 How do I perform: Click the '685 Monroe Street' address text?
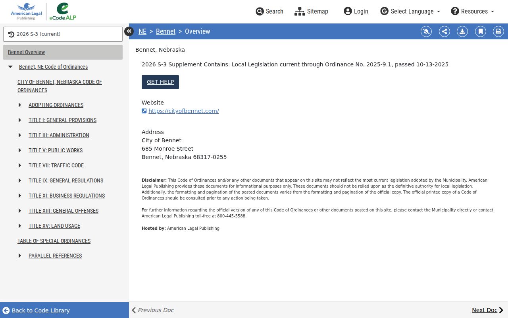[x=167, y=149]
